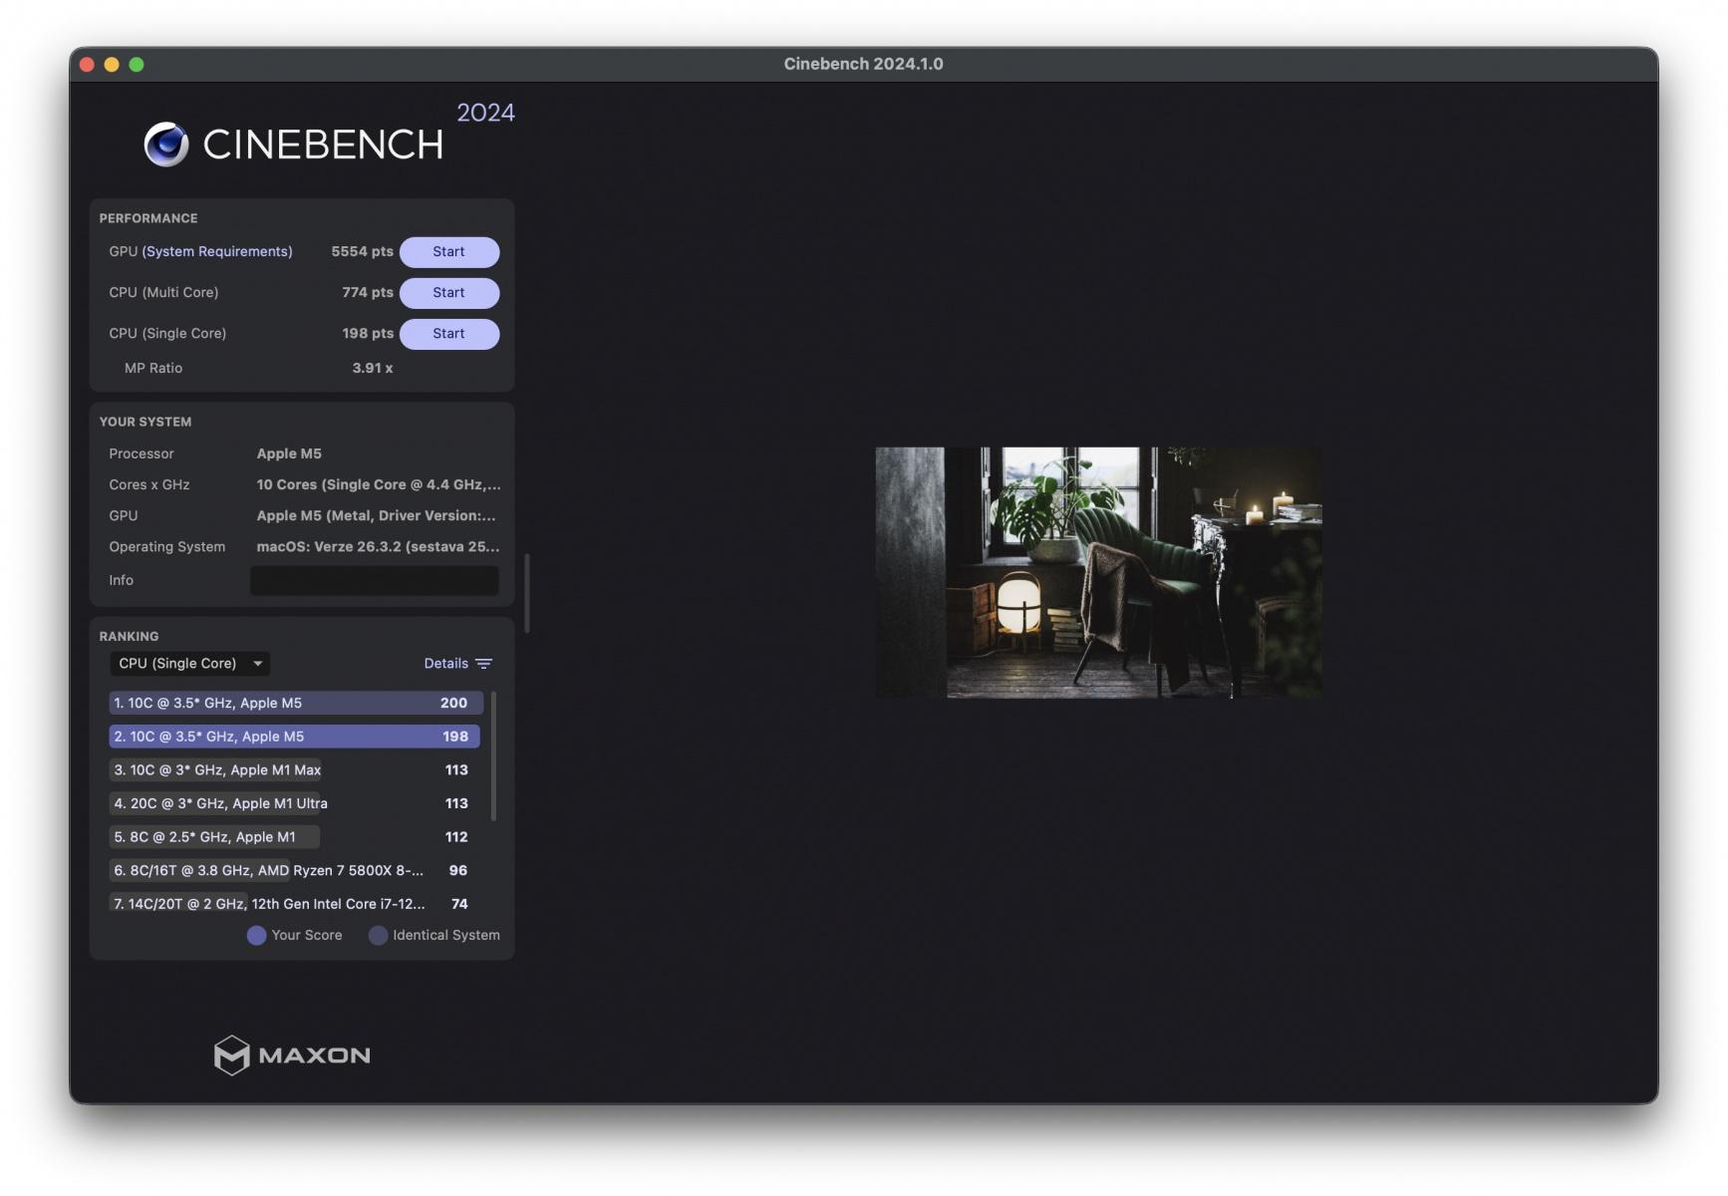This screenshot has height=1196, width=1728.
Task: Open ranking Details view
Action: click(x=445, y=664)
